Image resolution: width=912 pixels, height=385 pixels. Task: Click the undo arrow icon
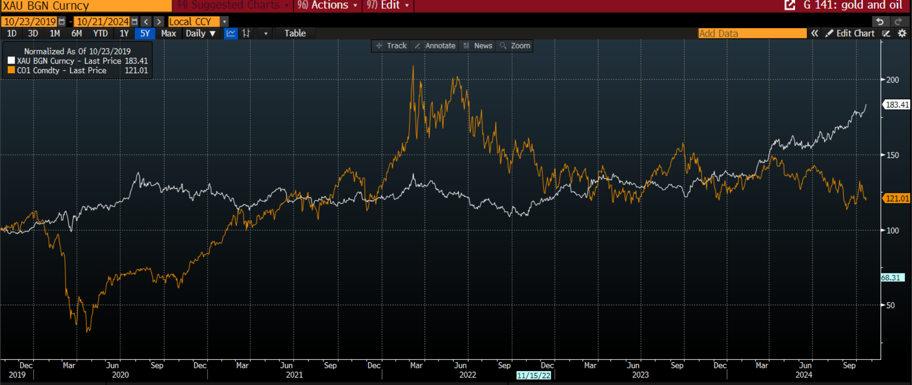pyautogui.click(x=880, y=22)
